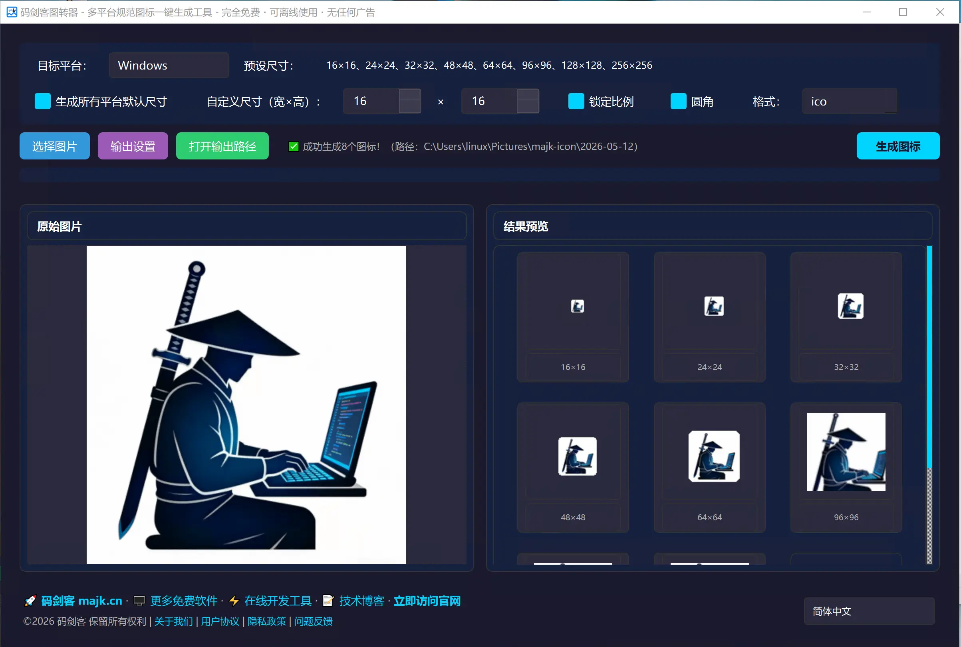This screenshot has width=961, height=647.
Task: Increase the custom width value
Action: tap(409, 94)
